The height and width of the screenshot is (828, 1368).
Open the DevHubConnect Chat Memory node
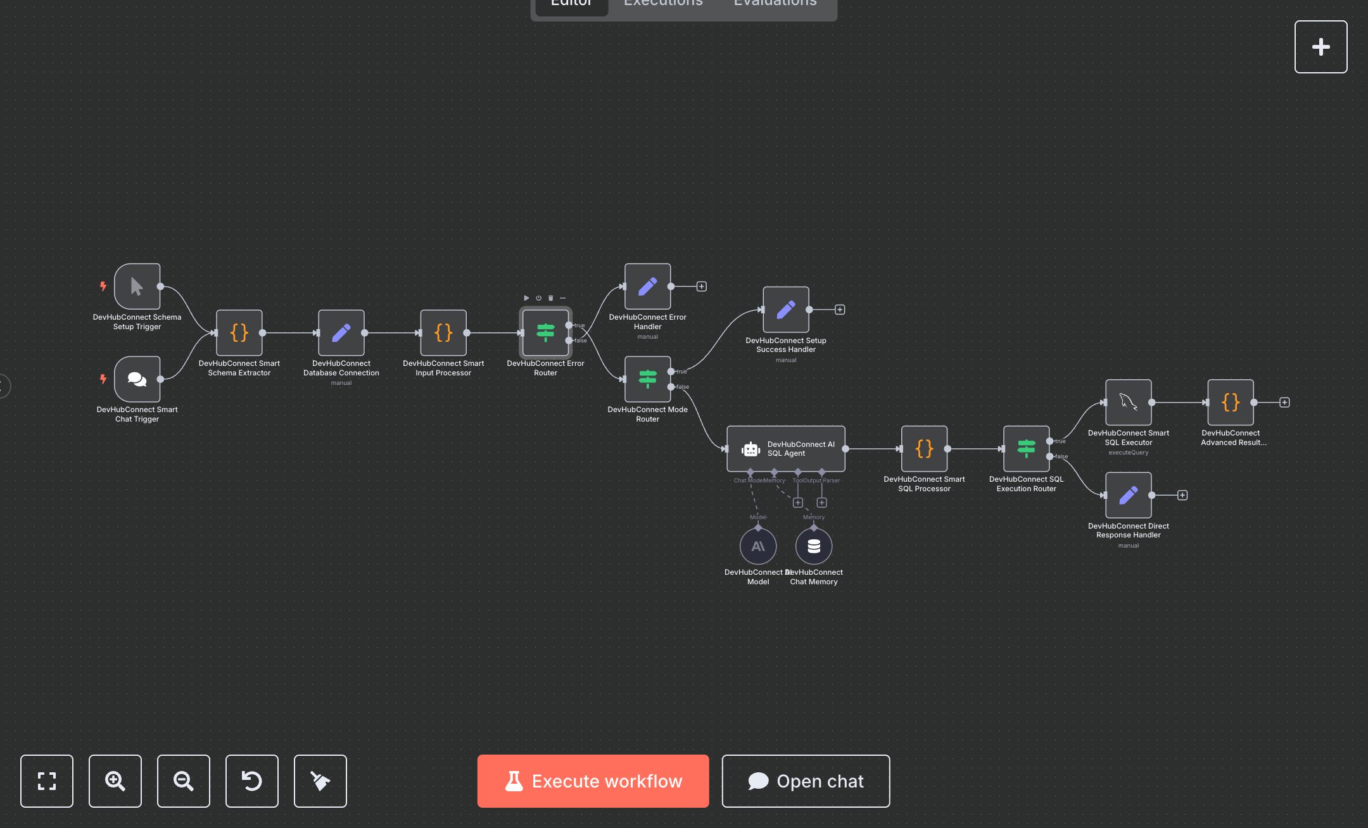(x=814, y=546)
